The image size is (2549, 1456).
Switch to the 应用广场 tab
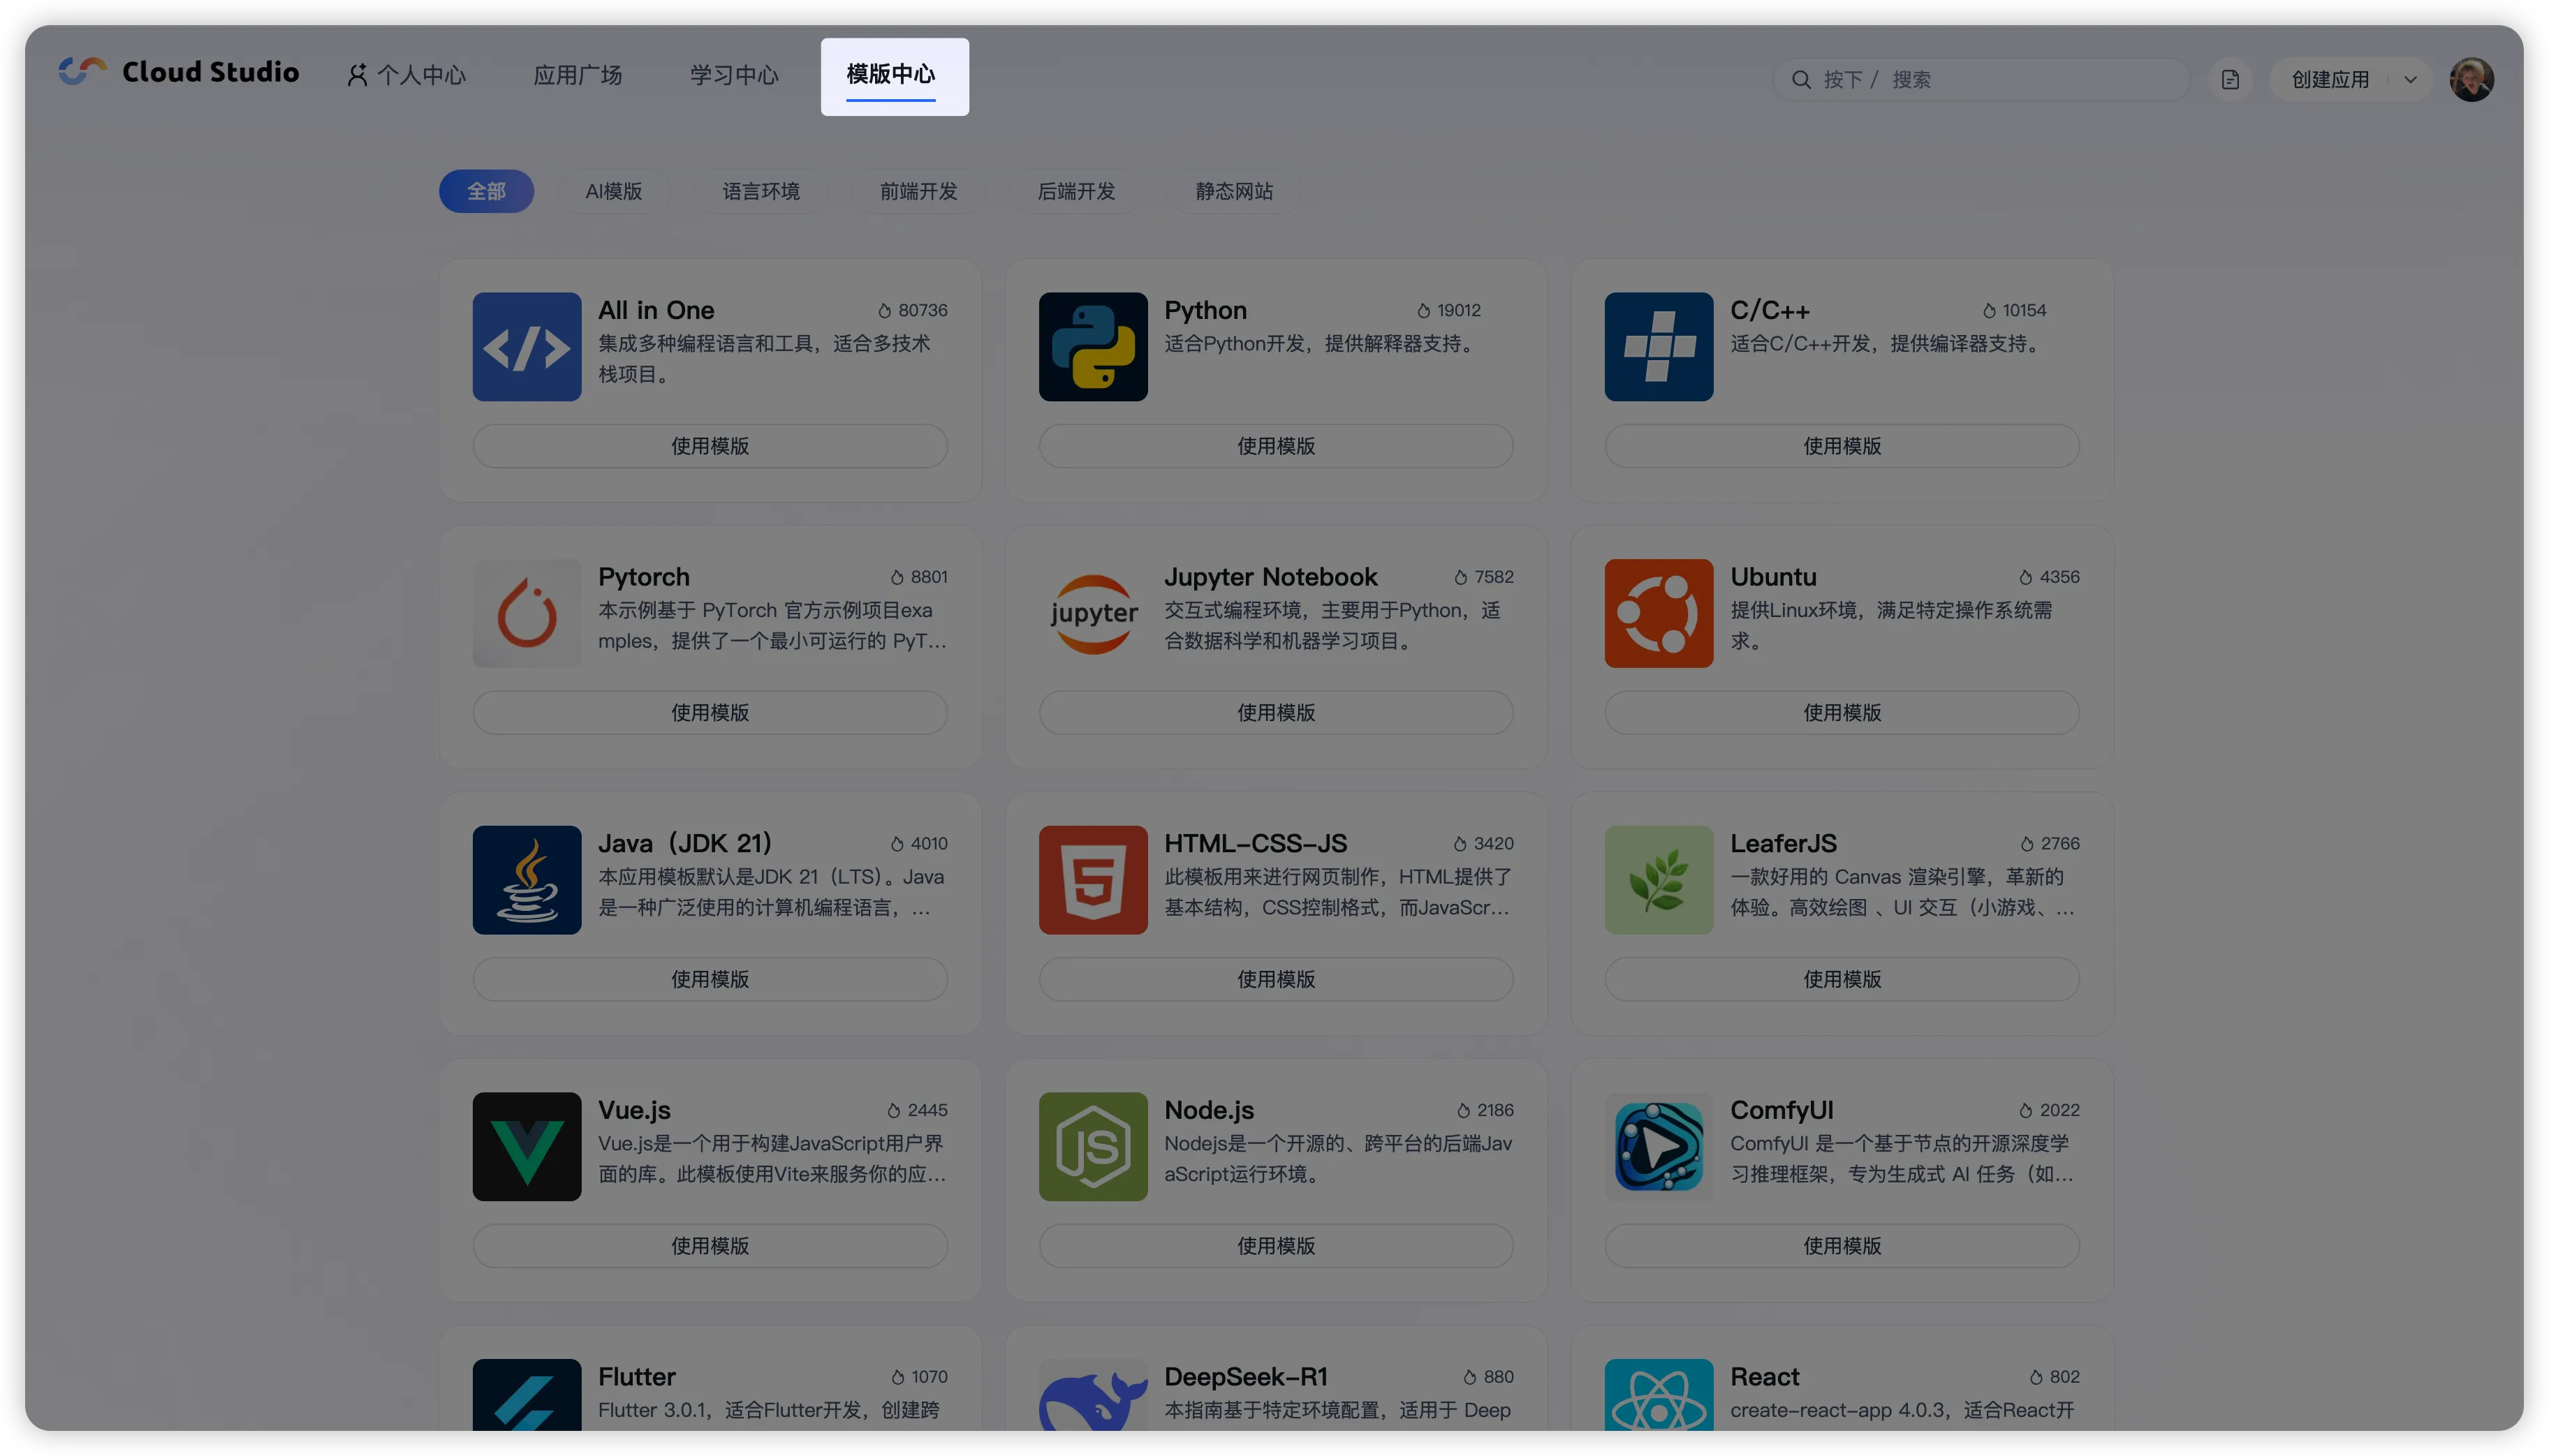click(578, 75)
